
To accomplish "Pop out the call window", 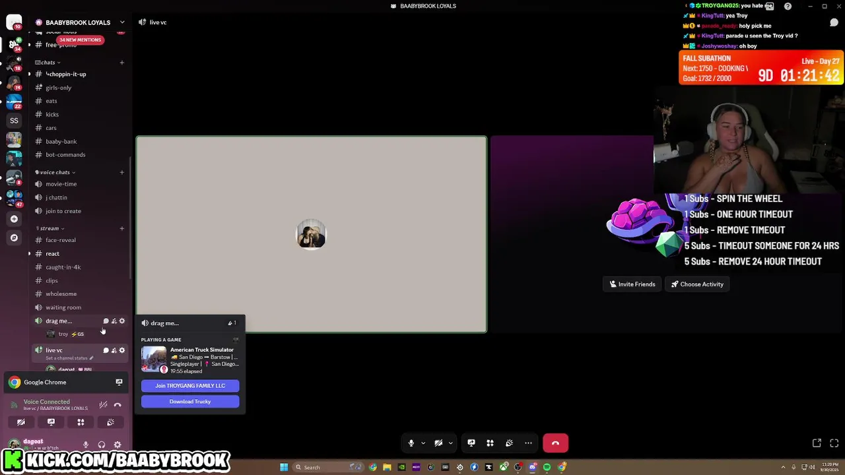I will click(817, 443).
